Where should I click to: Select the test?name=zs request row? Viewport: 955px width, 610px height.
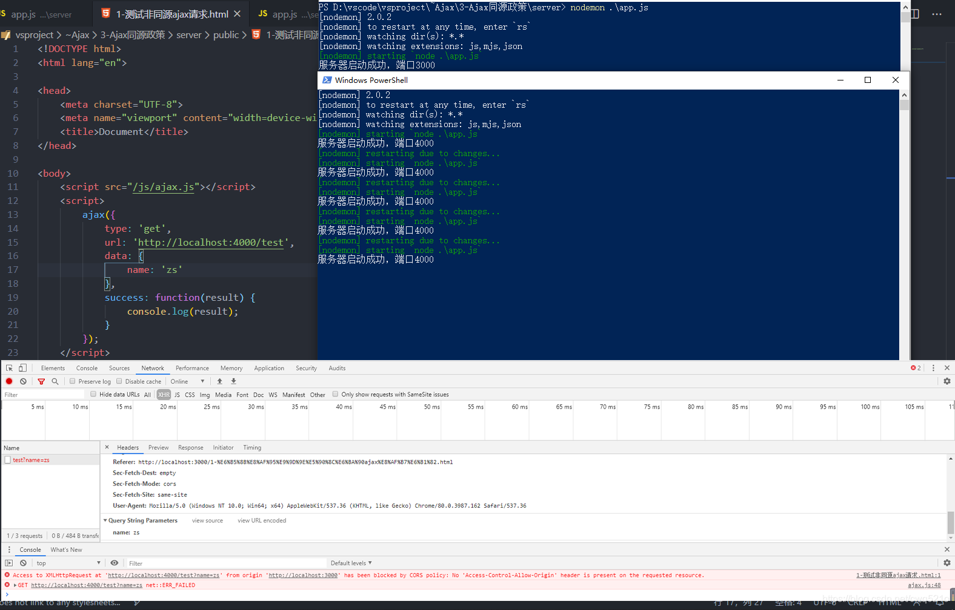(50, 460)
